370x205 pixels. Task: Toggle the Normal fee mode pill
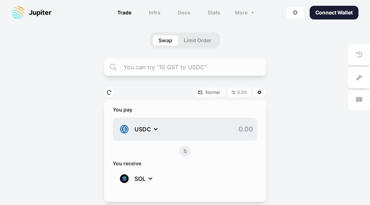click(209, 92)
